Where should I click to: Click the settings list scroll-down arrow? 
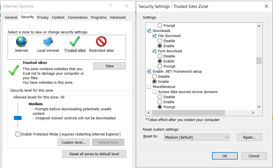pyautogui.click(x=259, y=107)
